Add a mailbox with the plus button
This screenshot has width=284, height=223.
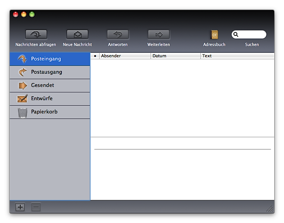(x=20, y=207)
